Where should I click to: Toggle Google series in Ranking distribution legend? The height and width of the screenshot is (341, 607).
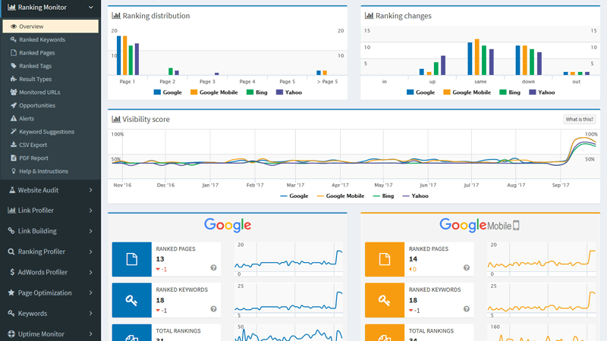(x=168, y=92)
